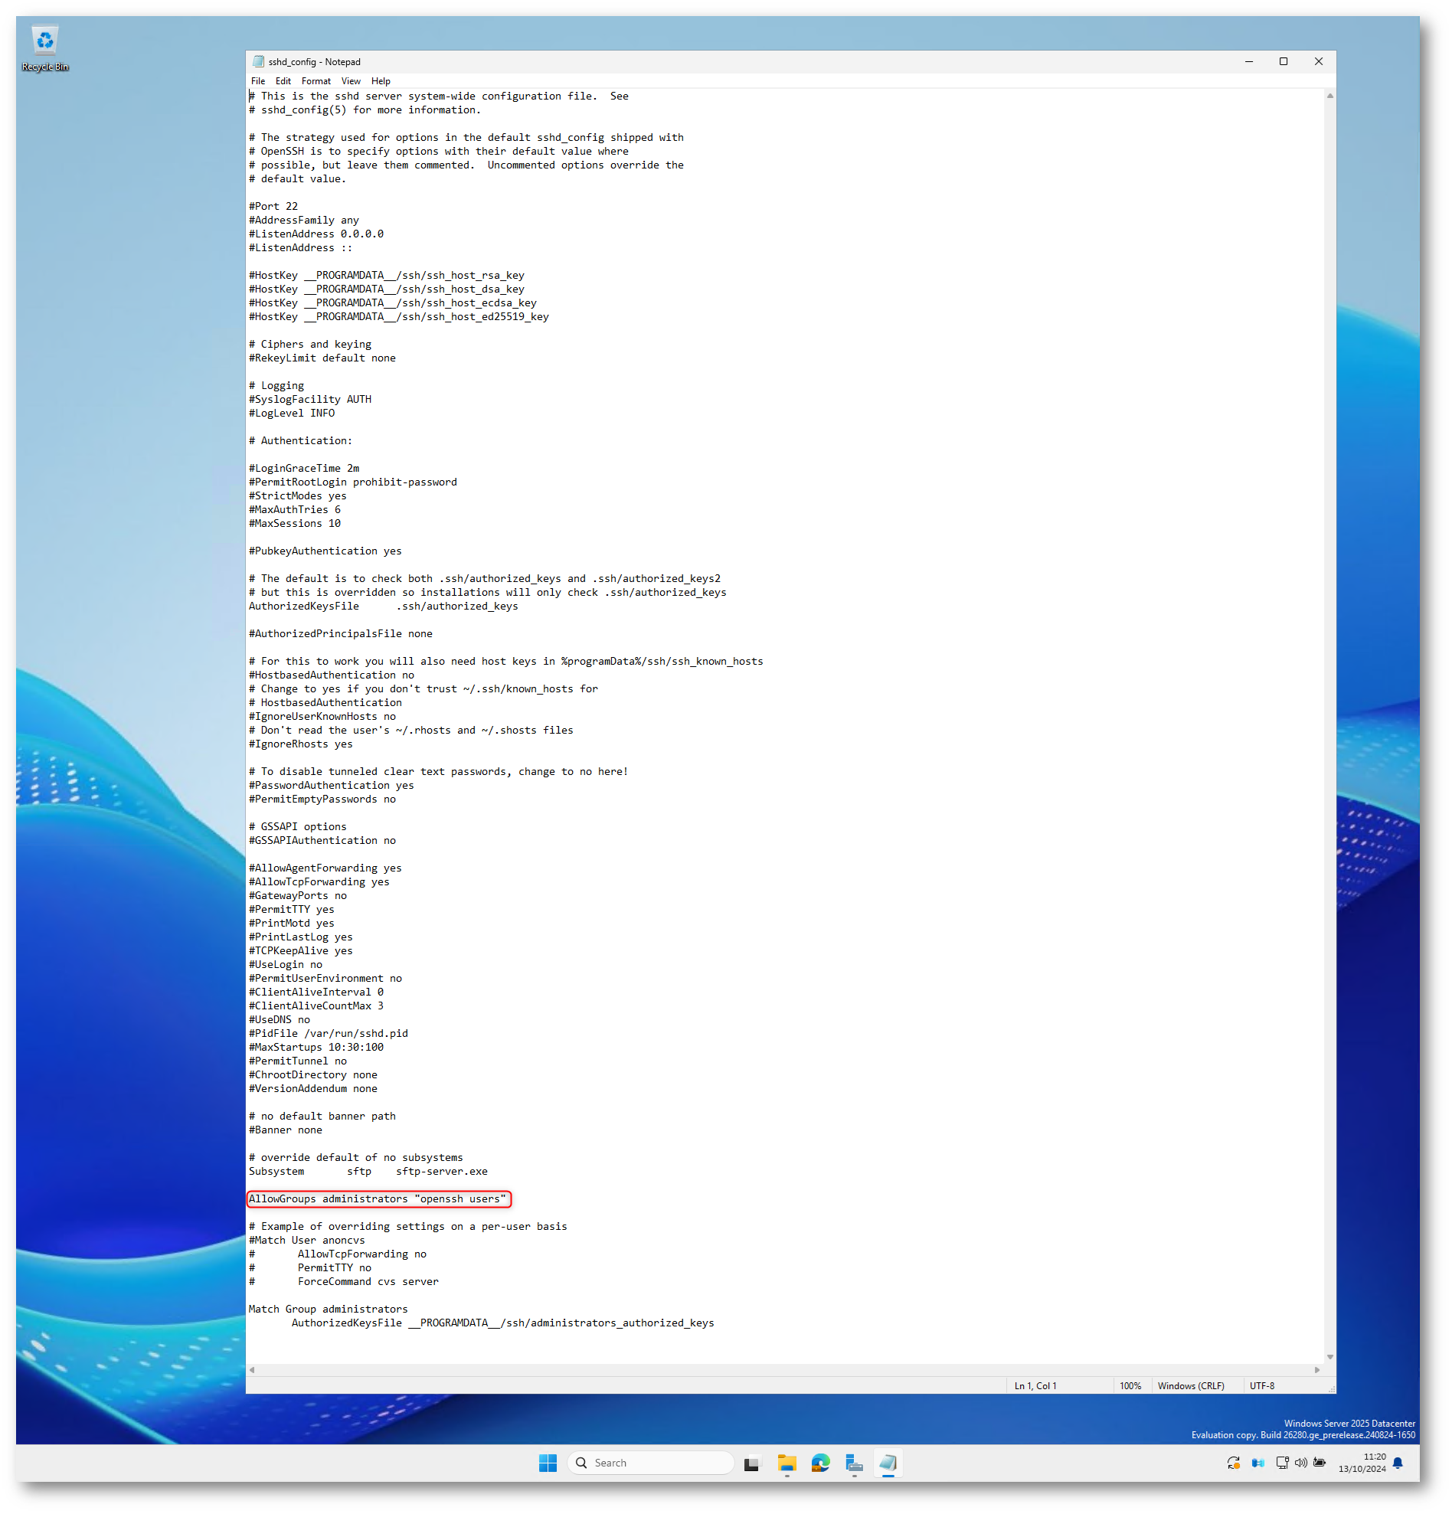Screen dimensions: 1452x1514
Task: Click the horizontal scrollbar right arrow
Action: 1318,1370
